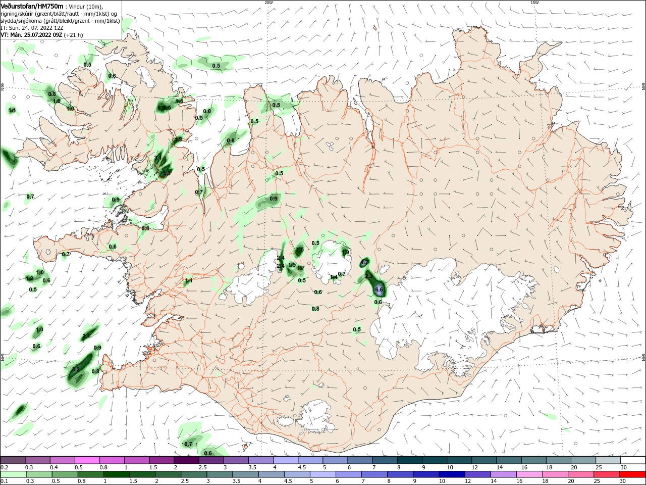The height and width of the screenshot is (485, 646).
Task: Click the 4.7 precipitation value on the map
Action: click(x=364, y=263)
